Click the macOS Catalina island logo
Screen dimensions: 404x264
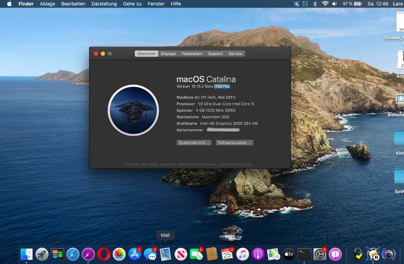(x=133, y=110)
